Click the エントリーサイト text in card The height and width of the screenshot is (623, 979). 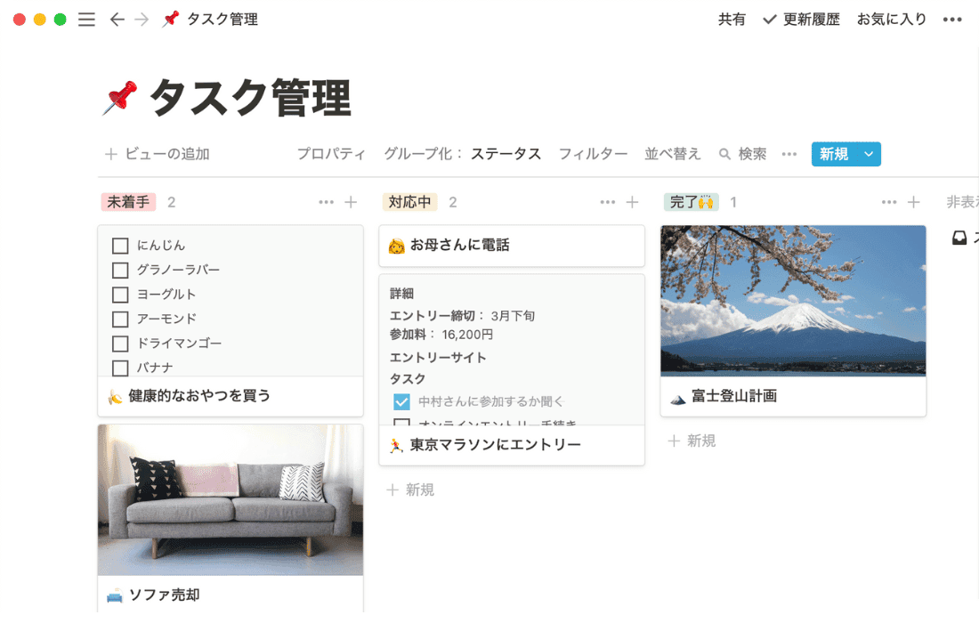438,358
